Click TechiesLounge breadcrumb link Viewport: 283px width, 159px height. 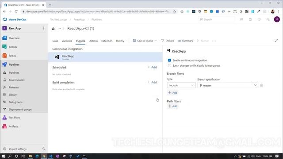pyautogui.click(x=58, y=19)
